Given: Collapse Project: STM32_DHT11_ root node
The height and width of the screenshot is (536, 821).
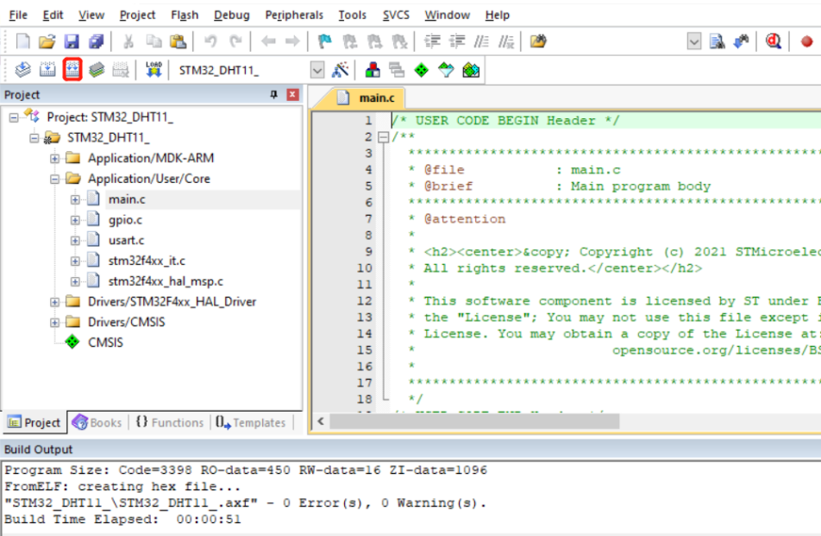Looking at the screenshot, I should pos(14,117).
